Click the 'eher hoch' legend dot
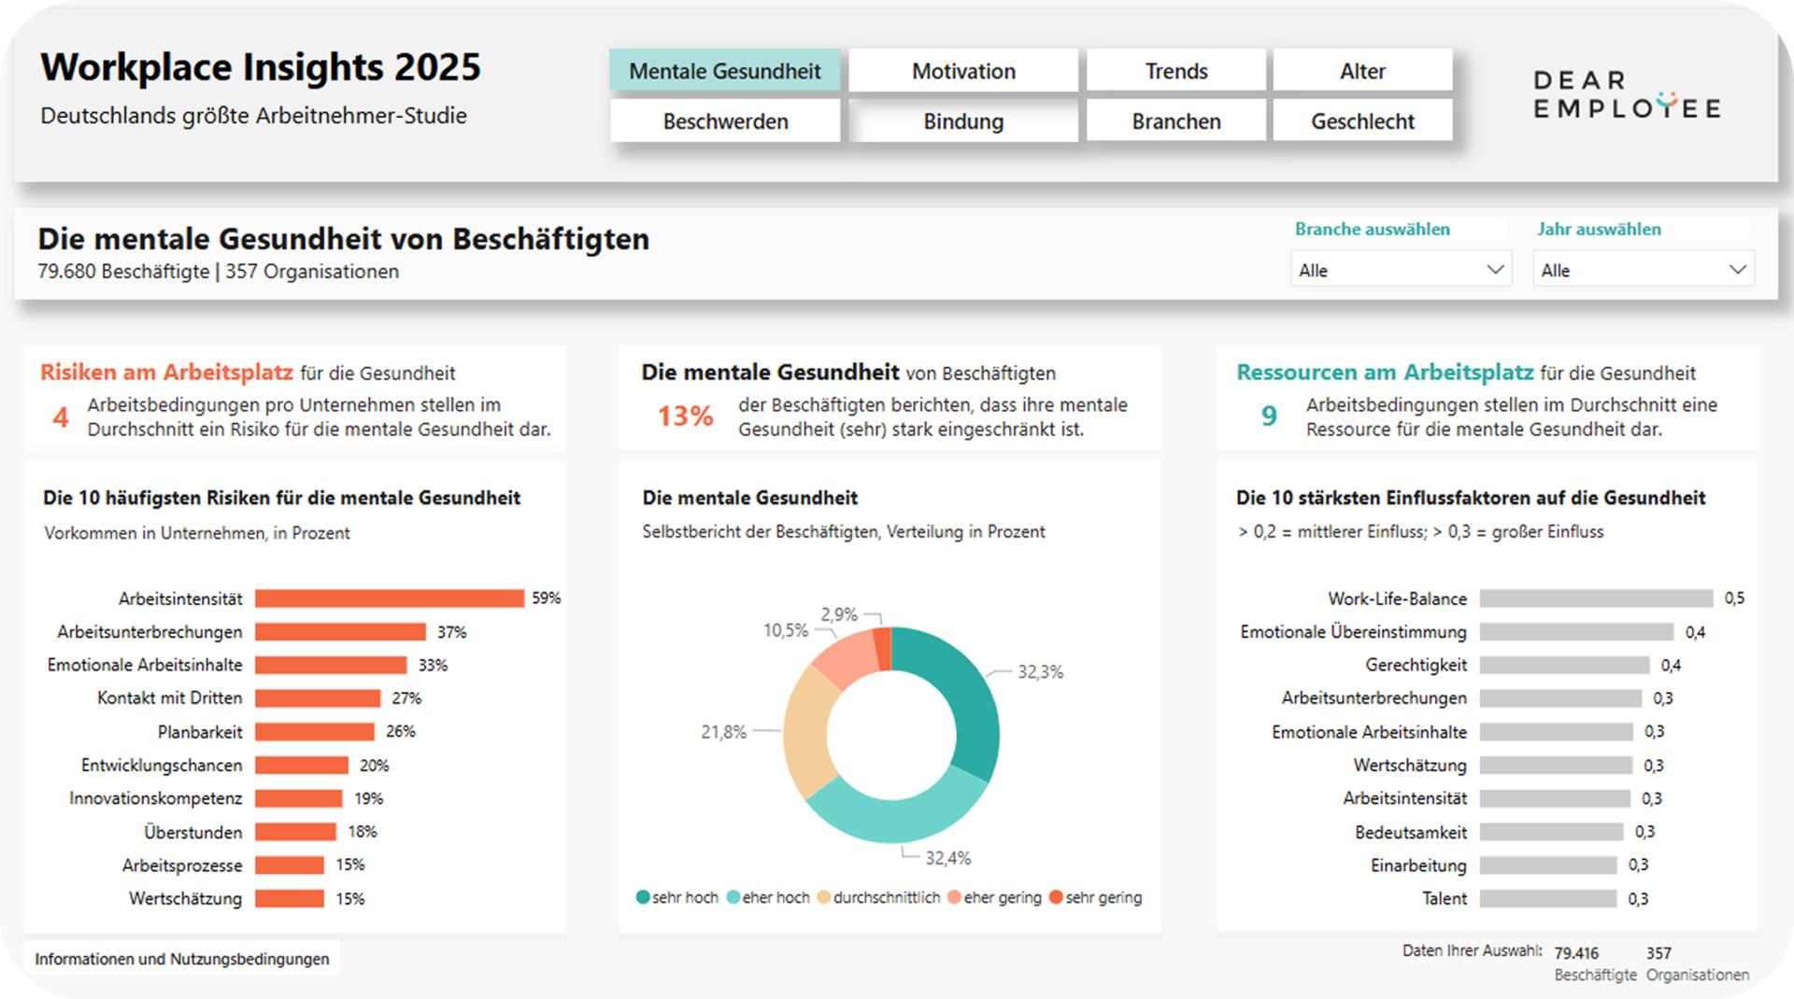1794x999 pixels. point(734,897)
